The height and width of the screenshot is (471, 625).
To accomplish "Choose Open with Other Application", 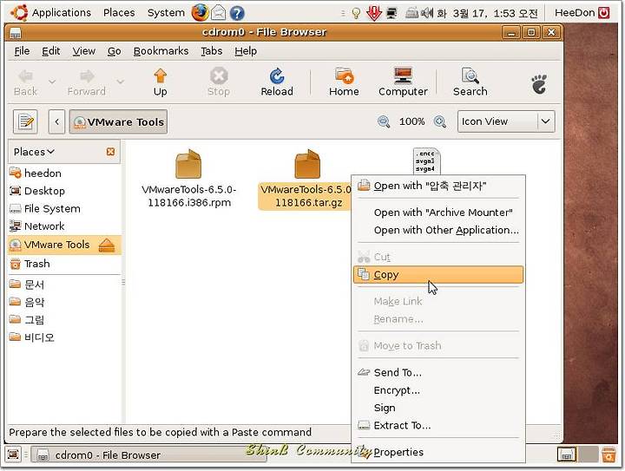I will tap(438, 230).
